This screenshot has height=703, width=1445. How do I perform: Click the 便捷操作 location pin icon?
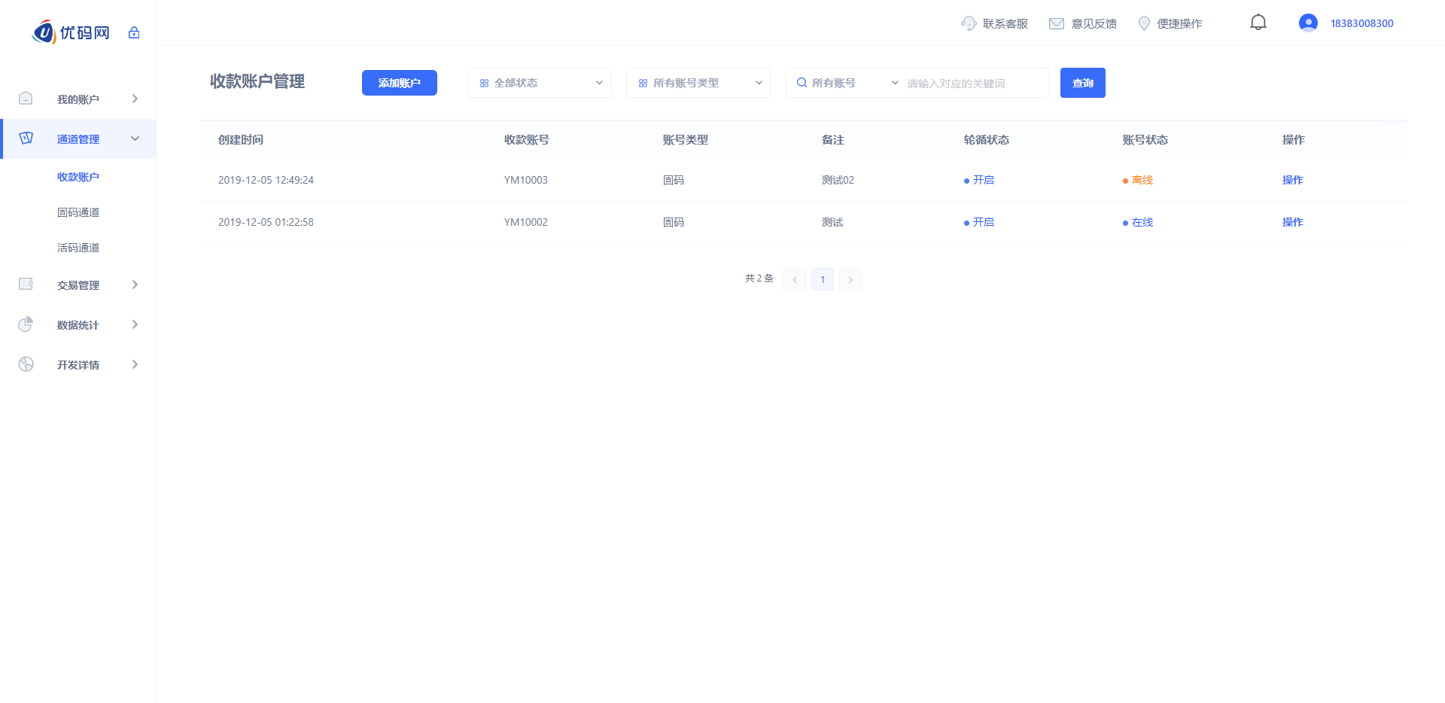coord(1144,23)
